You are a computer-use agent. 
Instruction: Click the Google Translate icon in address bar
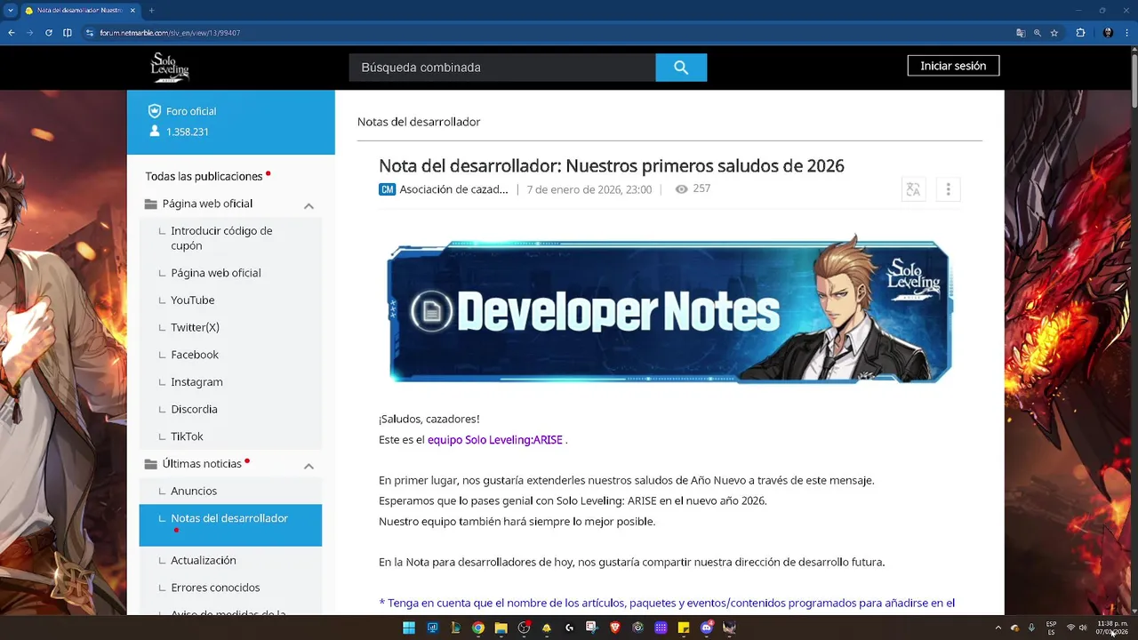click(1021, 33)
